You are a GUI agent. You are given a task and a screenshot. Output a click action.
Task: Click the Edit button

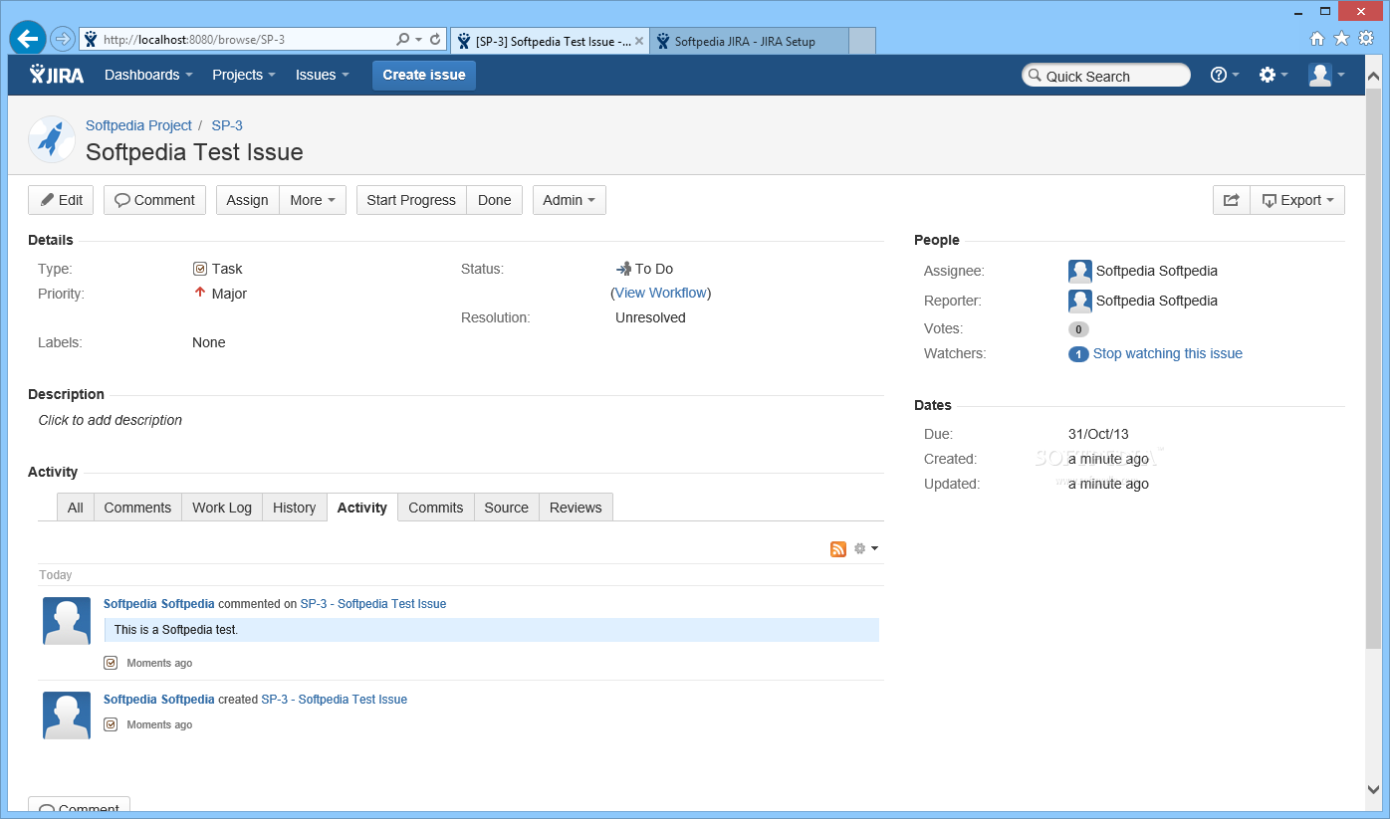(61, 200)
